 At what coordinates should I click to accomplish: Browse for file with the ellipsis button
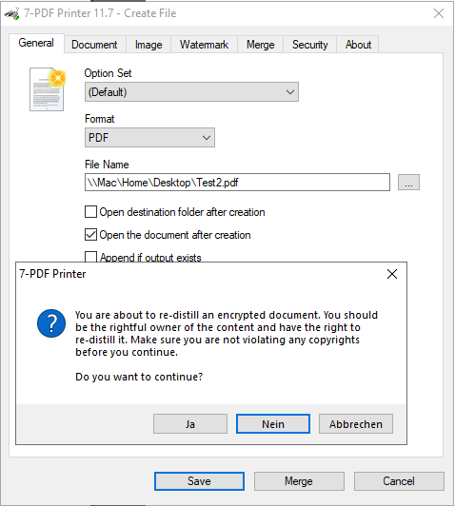point(408,183)
